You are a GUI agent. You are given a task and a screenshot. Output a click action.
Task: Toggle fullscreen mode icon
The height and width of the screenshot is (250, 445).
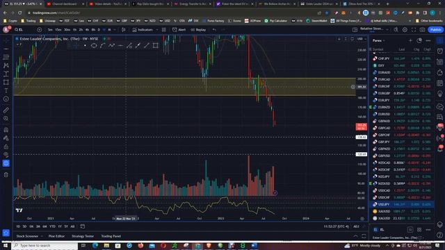tap(414, 30)
